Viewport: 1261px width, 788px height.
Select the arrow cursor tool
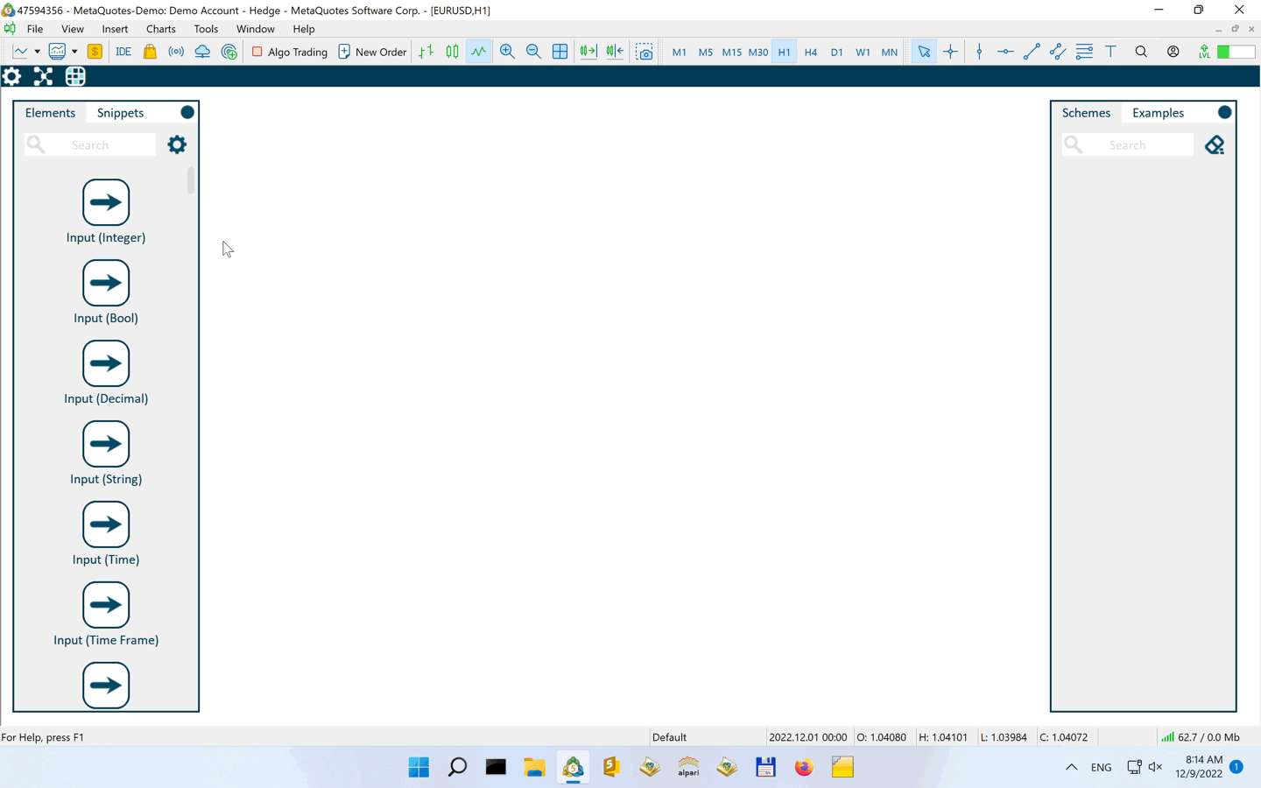pyautogui.click(x=924, y=52)
